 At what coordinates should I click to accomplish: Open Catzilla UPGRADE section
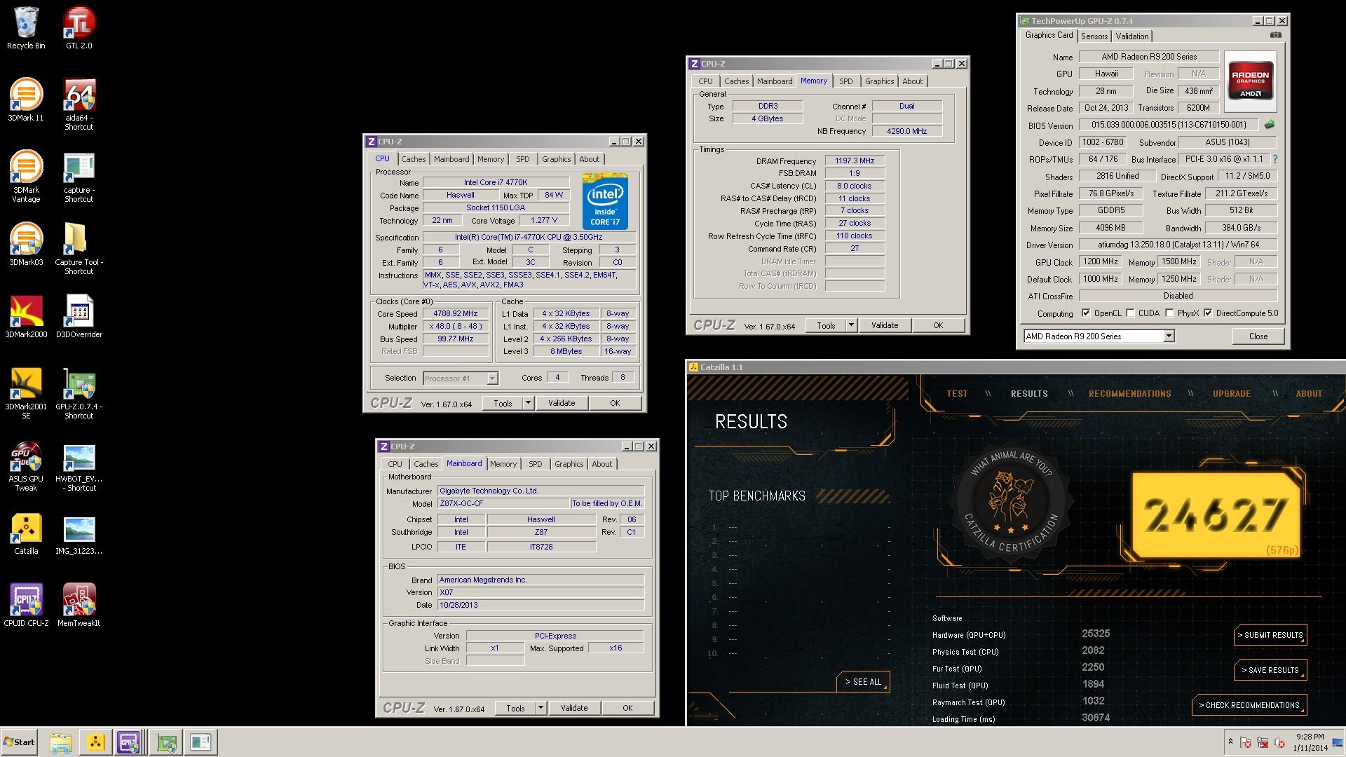click(1232, 394)
